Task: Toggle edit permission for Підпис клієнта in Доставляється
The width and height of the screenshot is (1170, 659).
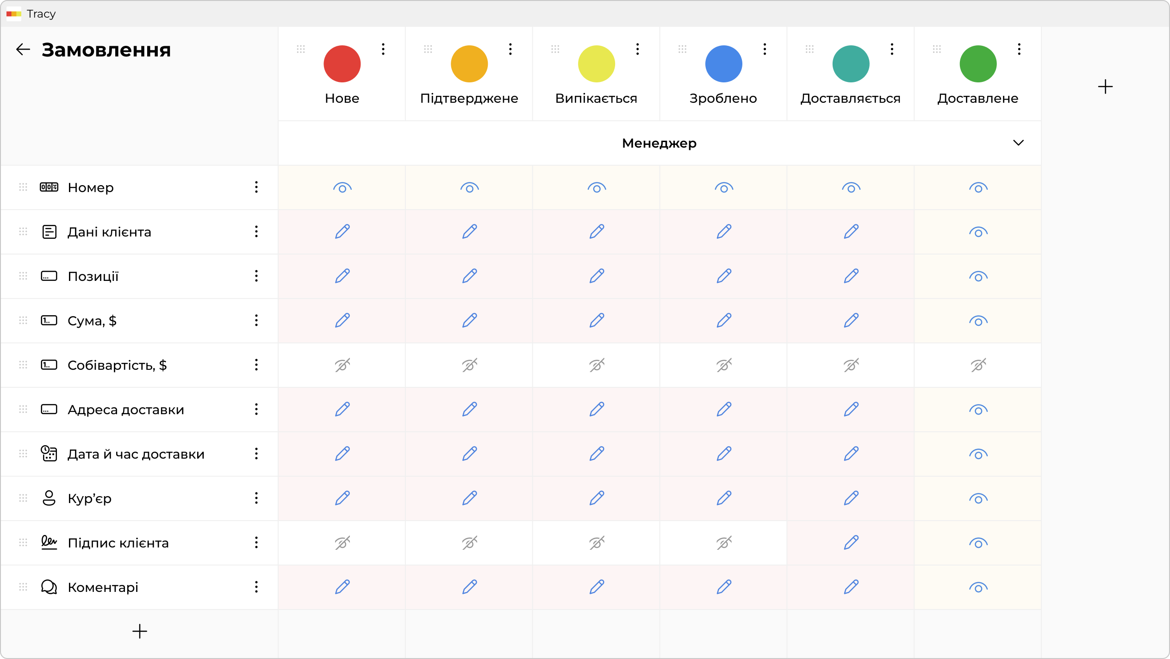Action: 851,542
